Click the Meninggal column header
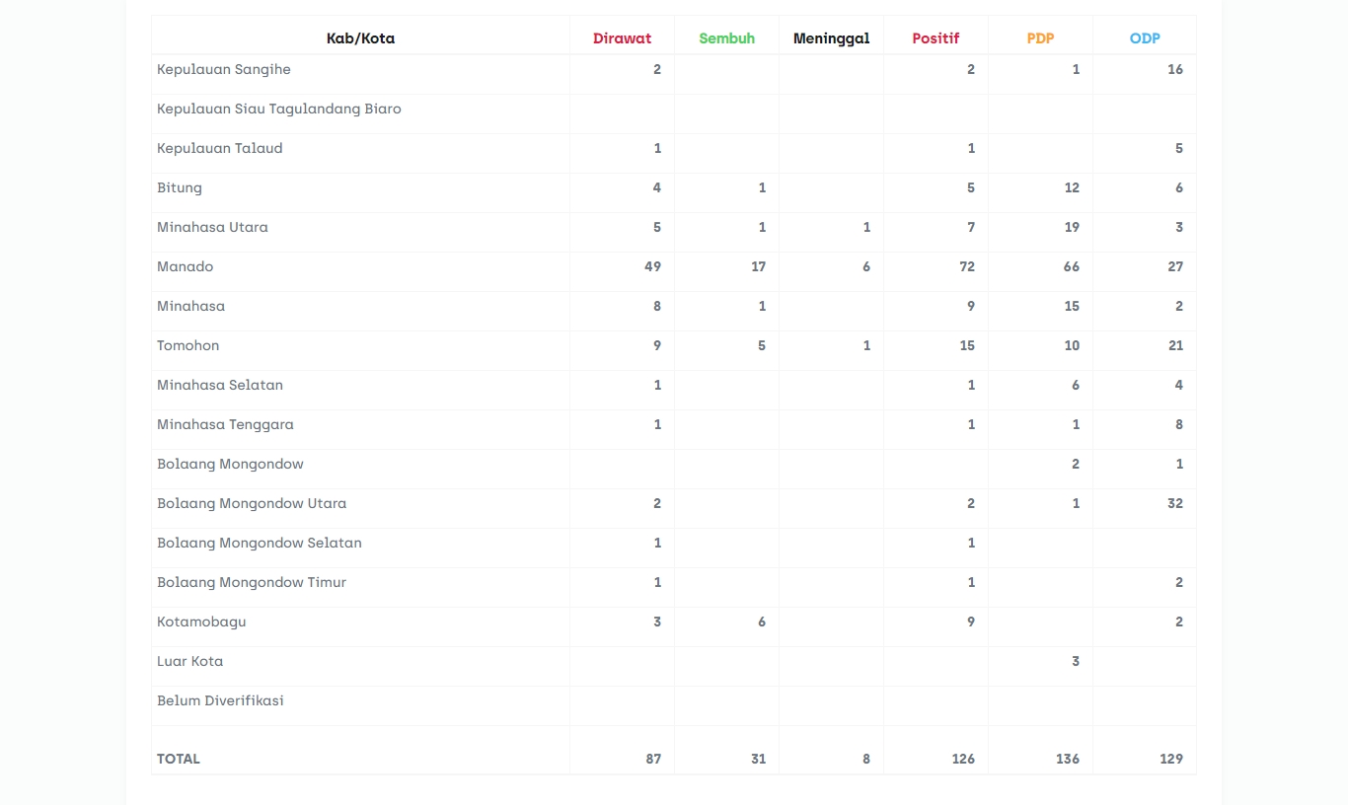Viewport: 1348px width, 805px height. (x=831, y=38)
